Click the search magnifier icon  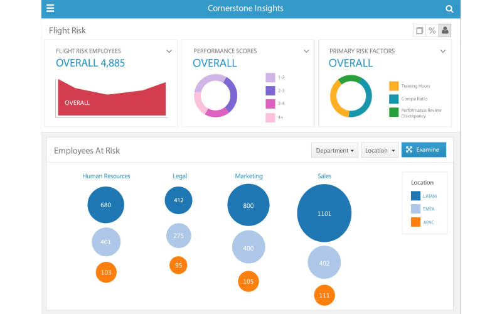pyautogui.click(x=449, y=9)
